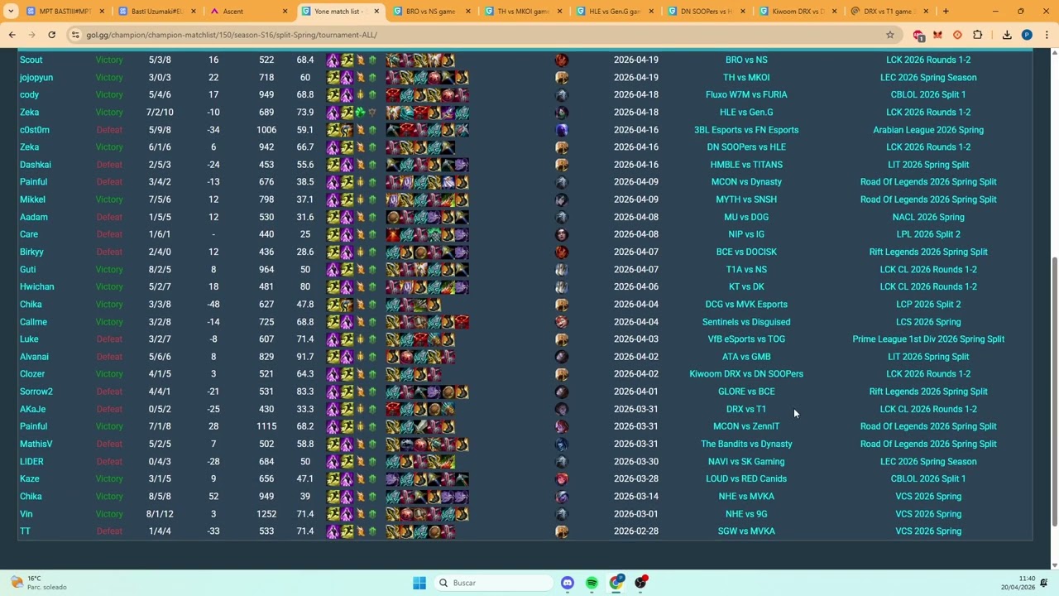Open player jojopyun's profile link
The width and height of the screenshot is (1059, 596).
coord(36,77)
